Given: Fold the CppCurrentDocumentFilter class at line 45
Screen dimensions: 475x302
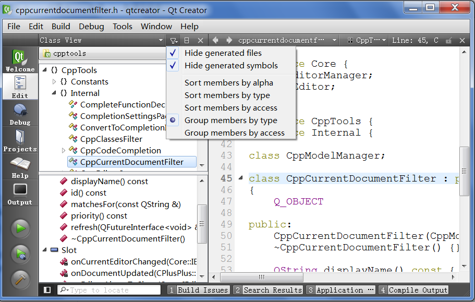Looking at the screenshot, I should [x=241, y=178].
